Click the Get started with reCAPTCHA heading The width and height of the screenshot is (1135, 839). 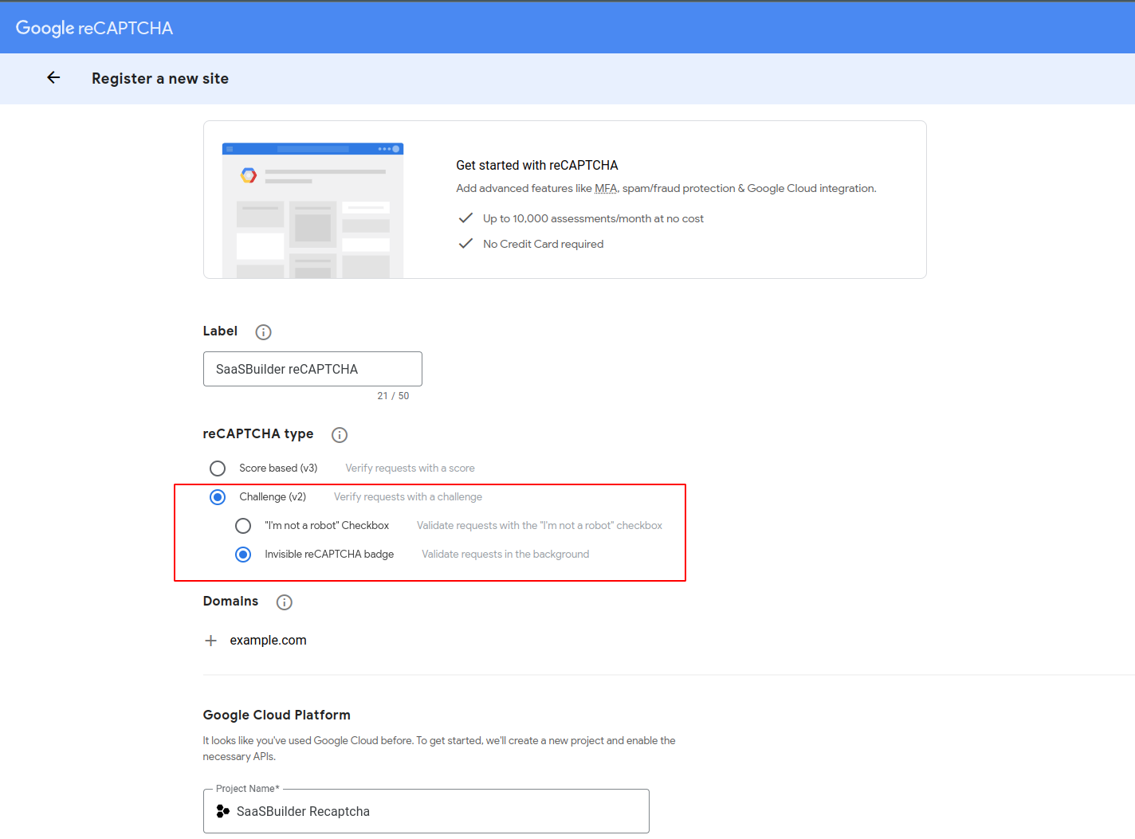pyautogui.click(x=536, y=165)
